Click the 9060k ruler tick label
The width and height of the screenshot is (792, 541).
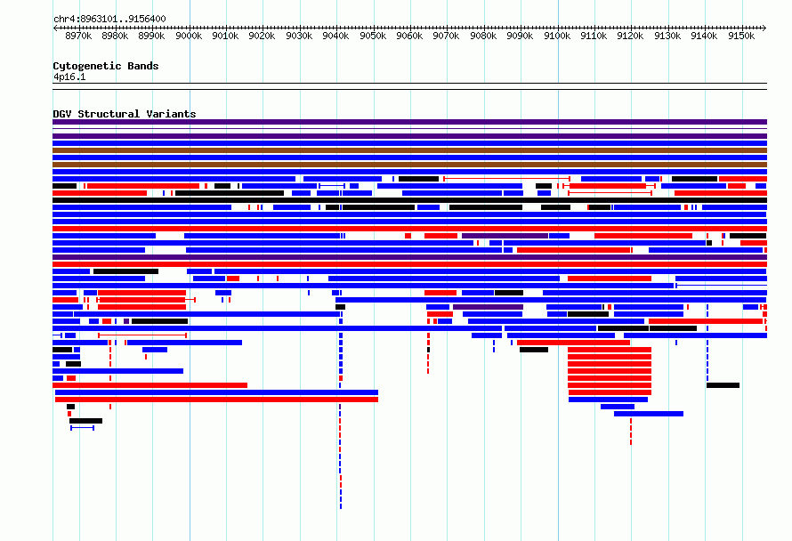(x=409, y=36)
